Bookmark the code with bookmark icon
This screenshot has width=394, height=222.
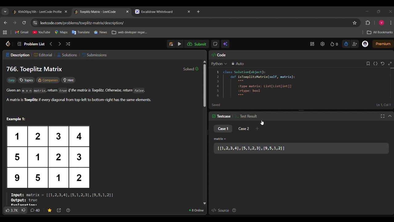(x=368, y=64)
